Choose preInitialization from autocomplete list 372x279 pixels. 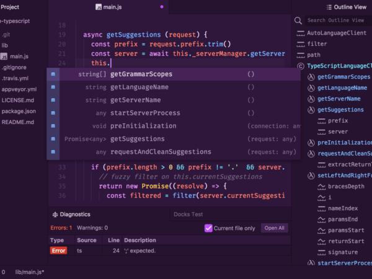(142, 126)
